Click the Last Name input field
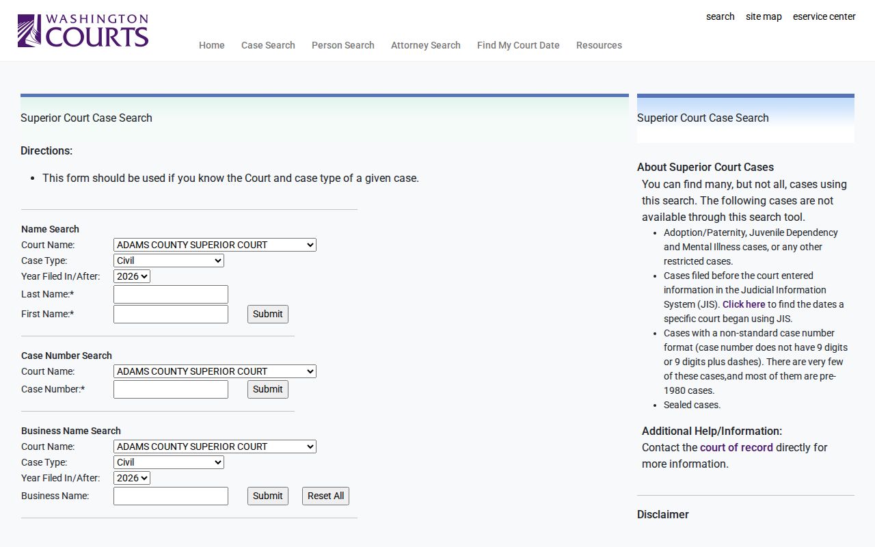The height and width of the screenshot is (547, 875). [171, 295]
